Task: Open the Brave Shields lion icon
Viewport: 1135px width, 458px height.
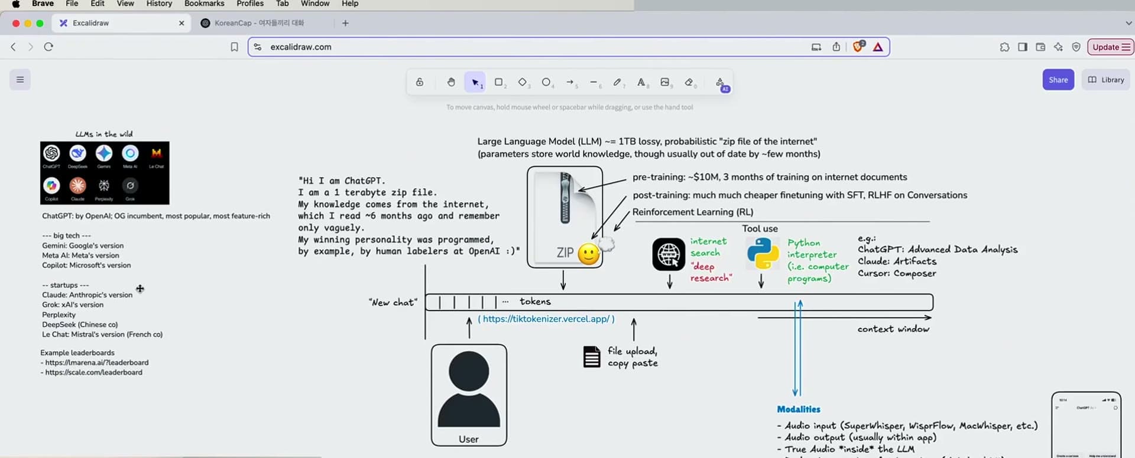Action: (858, 46)
